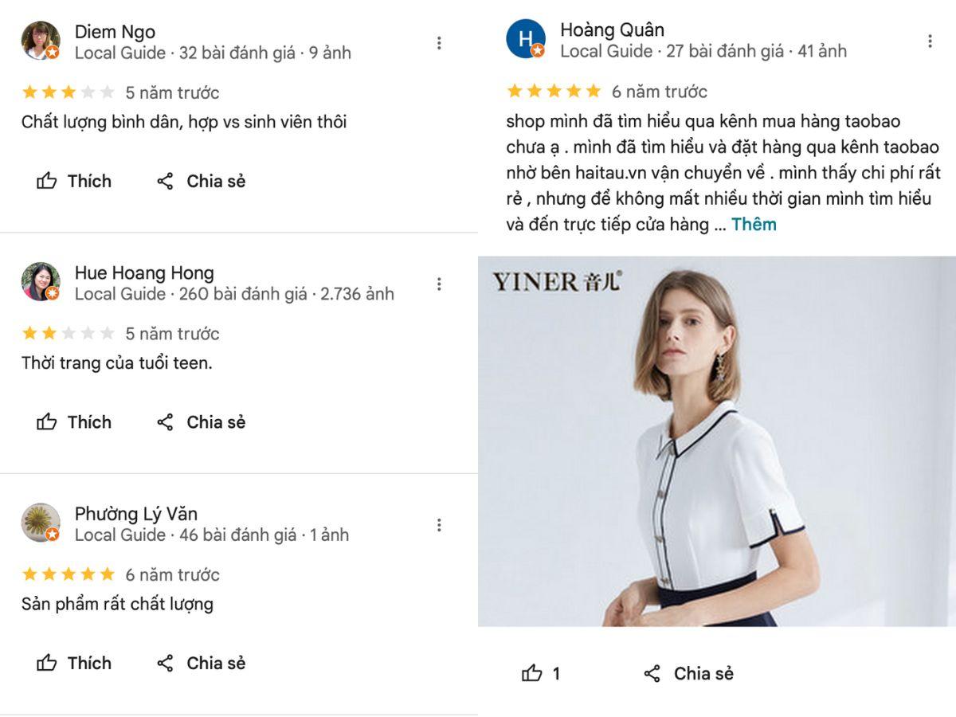Click share icon on Hue Hoang Hong's review
The image size is (956, 717).
click(x=165, y=422)
